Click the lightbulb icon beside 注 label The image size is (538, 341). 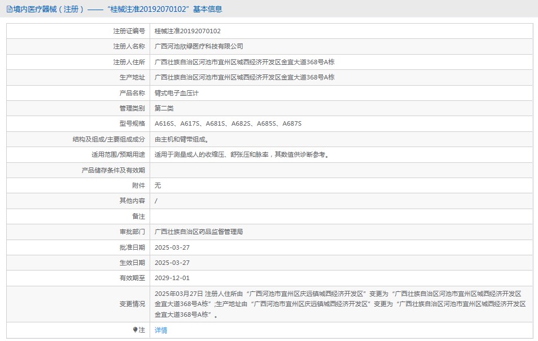pyautogui.click(x=135, y=330)
